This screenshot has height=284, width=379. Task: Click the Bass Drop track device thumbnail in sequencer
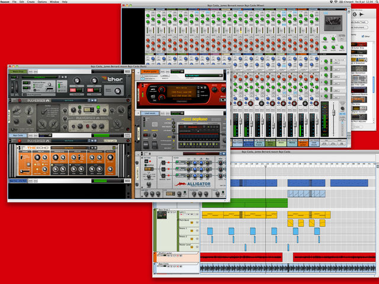[x=162, y=215]
